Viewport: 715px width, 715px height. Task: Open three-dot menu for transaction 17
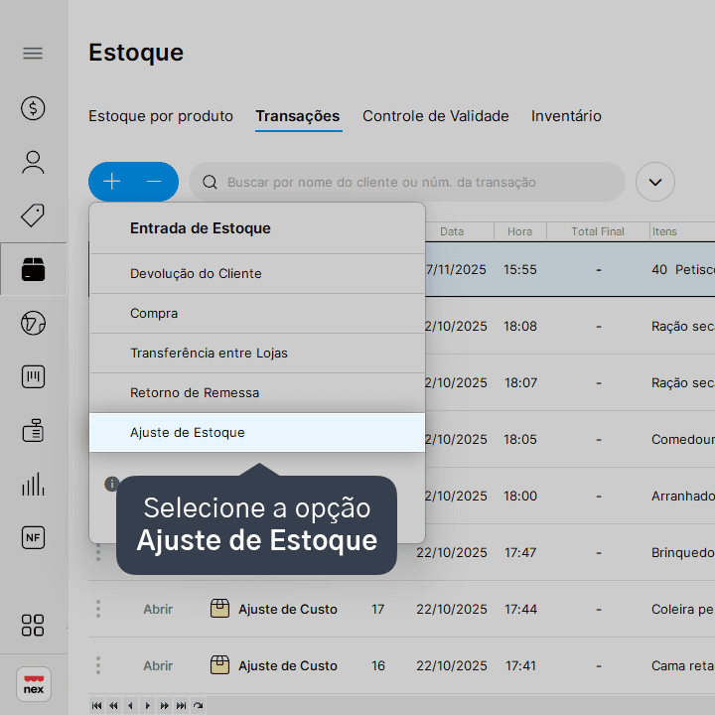[x=98, y=609]
